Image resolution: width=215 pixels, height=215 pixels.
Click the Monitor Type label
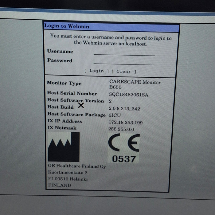pos(64,83)
